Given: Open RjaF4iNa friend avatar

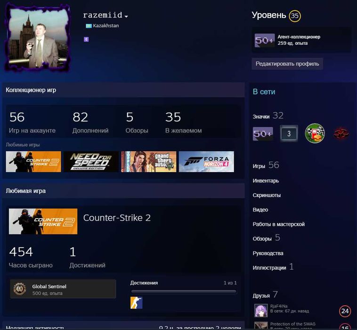Looking at the screenshot, I should [x=261, y=310].
